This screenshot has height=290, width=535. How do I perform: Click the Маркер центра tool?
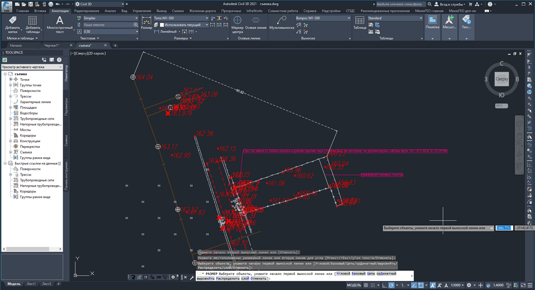point(237,25)
